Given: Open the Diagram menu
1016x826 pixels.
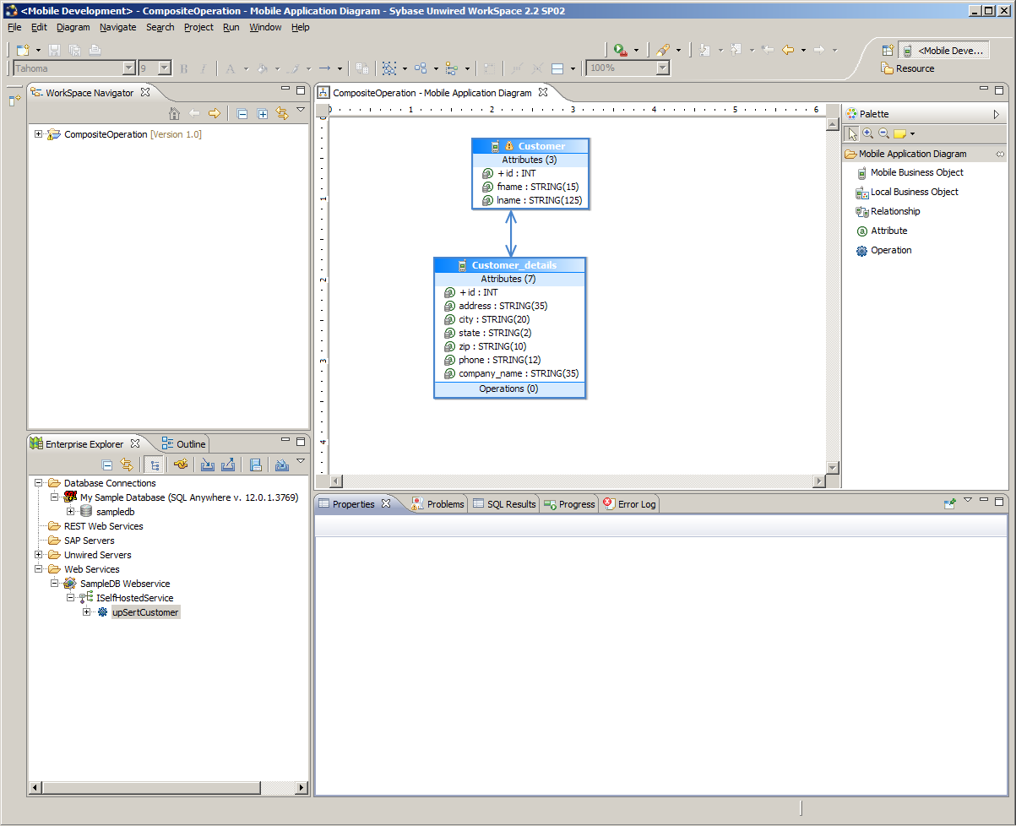Looking at the screenshot, I should (73, 27).
